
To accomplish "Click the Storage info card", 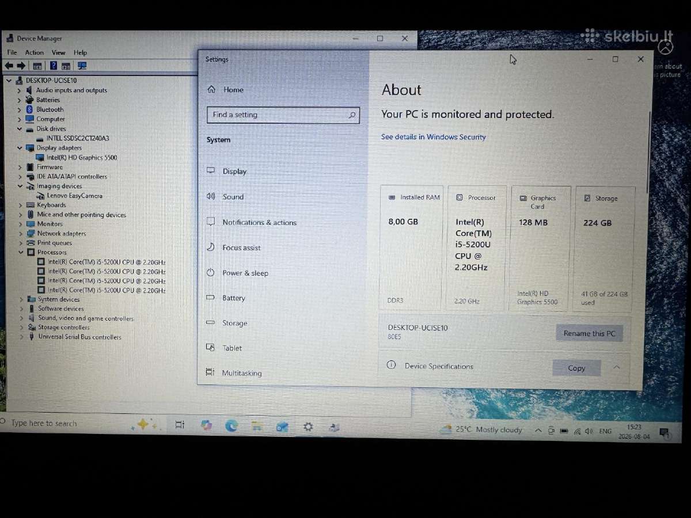I will click(605, 249).
